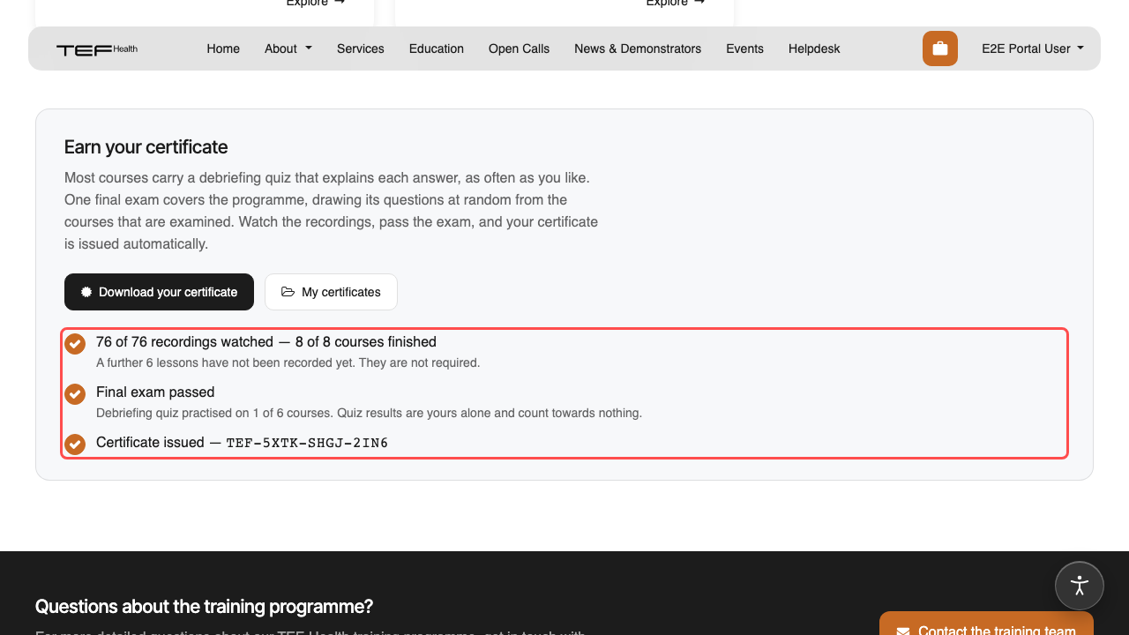
Task: Click the checkmark icon beside recordings watched
Action: coord(75,343)
